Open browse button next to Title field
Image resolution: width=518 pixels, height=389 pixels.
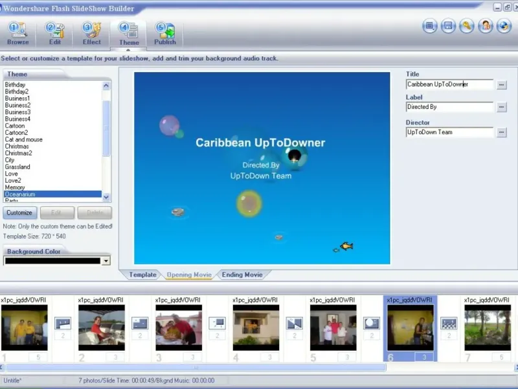501,85
